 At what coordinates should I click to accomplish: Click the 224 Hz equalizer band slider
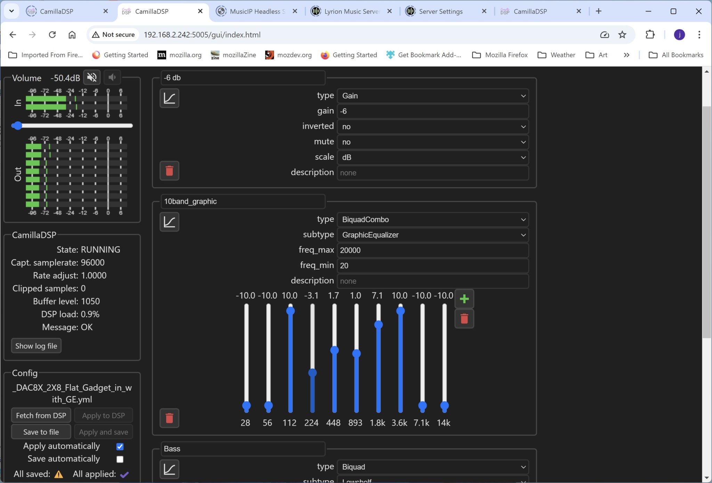(x=313, y=358)
